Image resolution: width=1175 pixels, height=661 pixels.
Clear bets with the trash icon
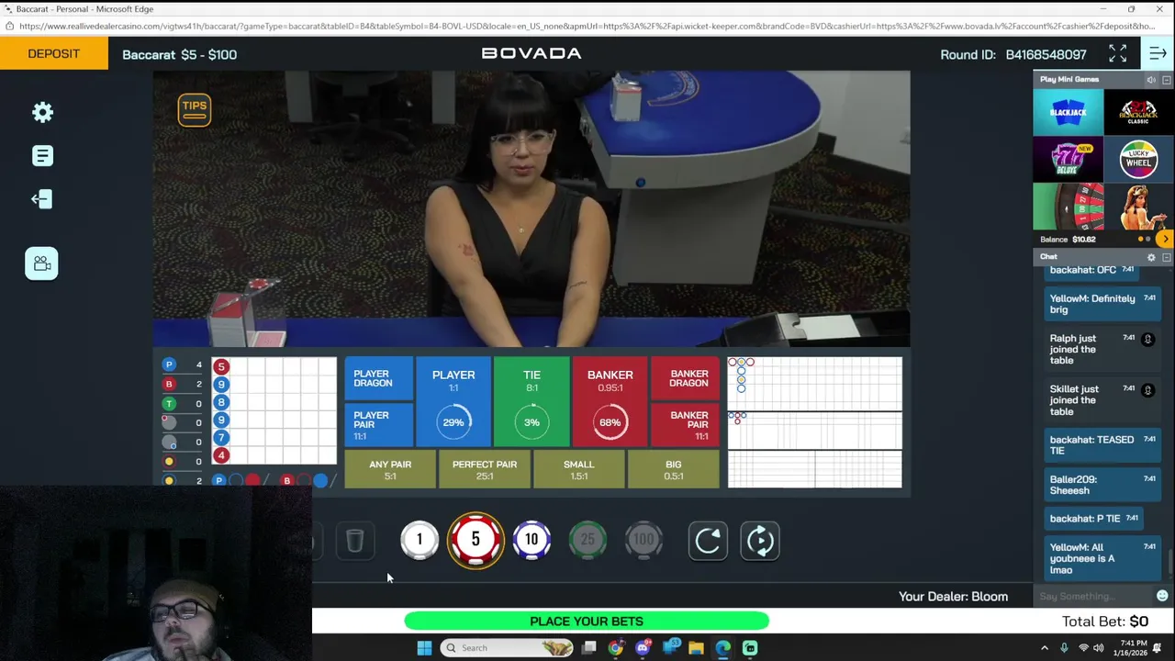click(354, 541)
